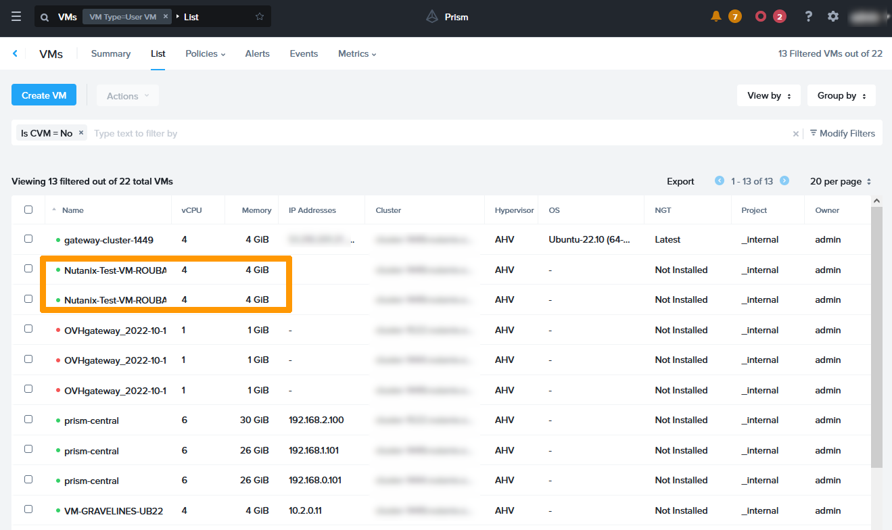The width and height of the screenshot is (892, 530).
Task: Expand the Group by dropdown
Action: click(841, 96)
